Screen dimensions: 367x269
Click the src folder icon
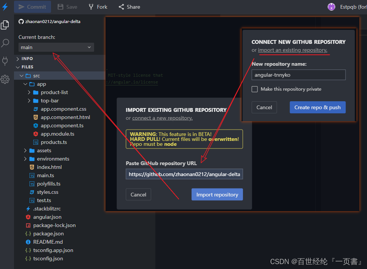(28, 76)
